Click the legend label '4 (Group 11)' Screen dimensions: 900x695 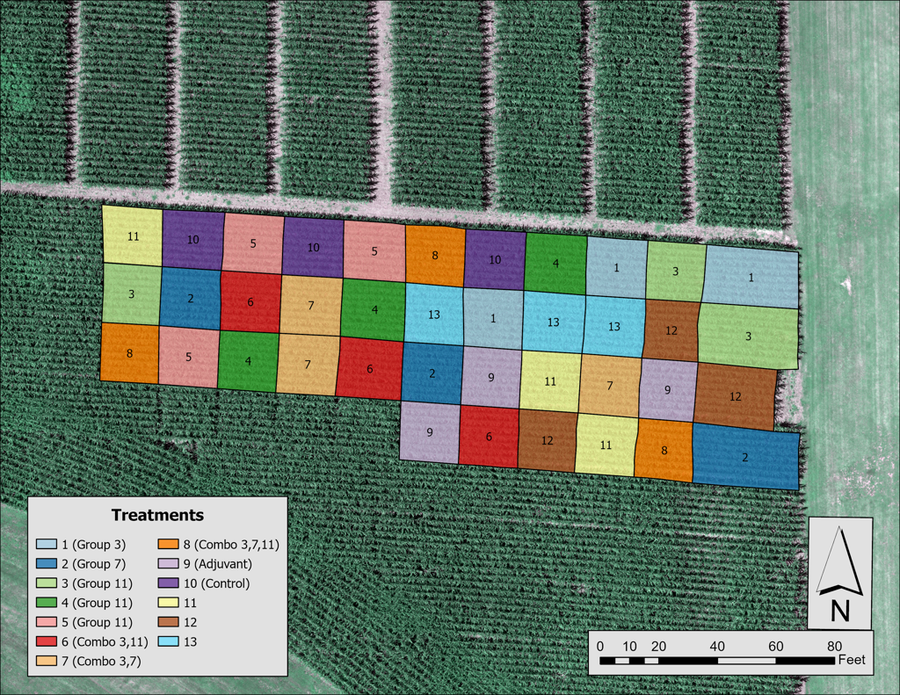point(97,603)
